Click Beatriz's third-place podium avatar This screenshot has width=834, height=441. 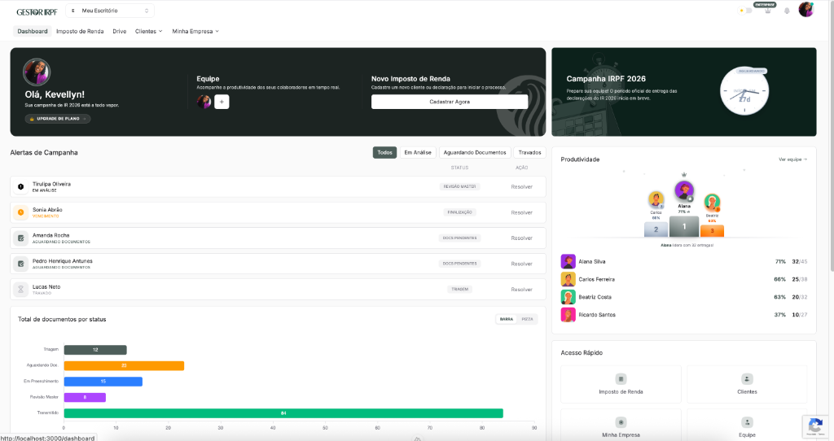pos(712,203)
